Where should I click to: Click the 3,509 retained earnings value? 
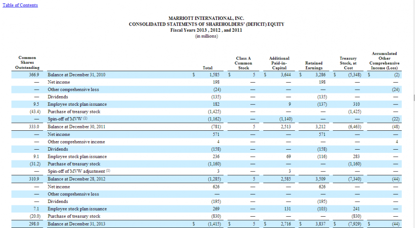(x=320, y=179)
